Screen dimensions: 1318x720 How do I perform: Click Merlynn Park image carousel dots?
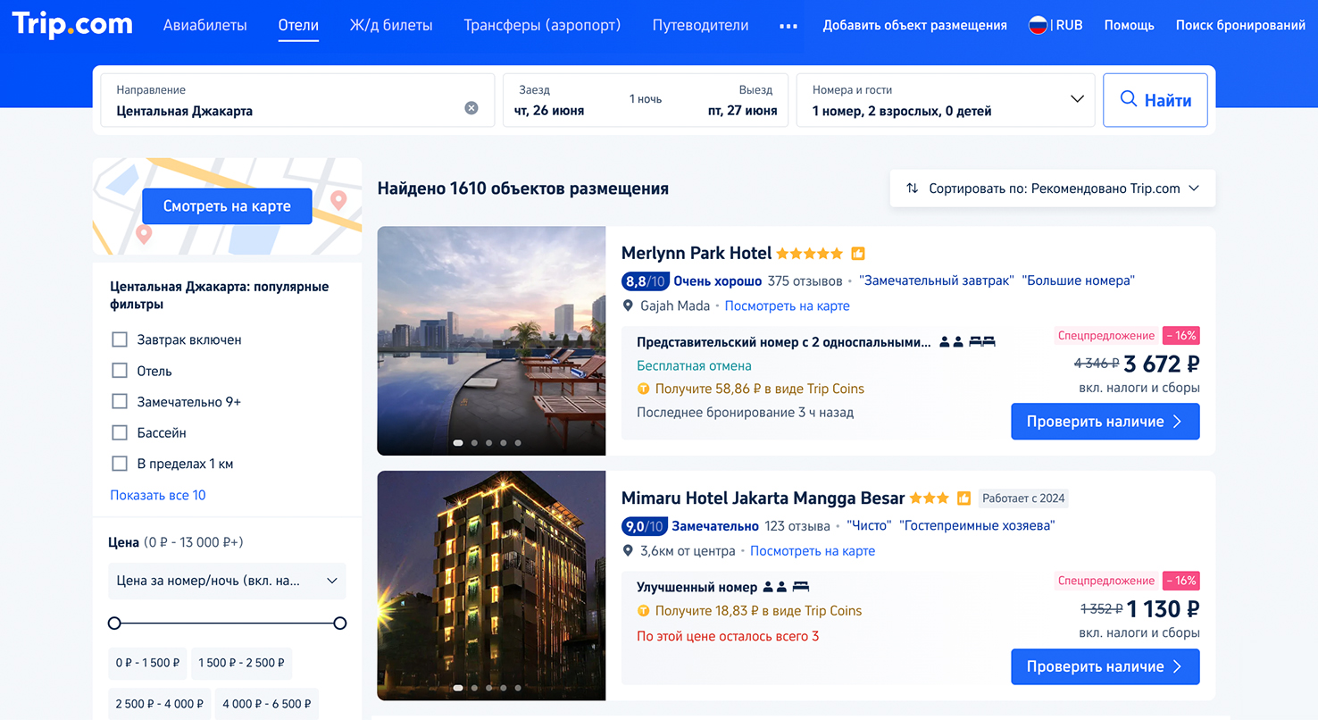coord(488,443)
